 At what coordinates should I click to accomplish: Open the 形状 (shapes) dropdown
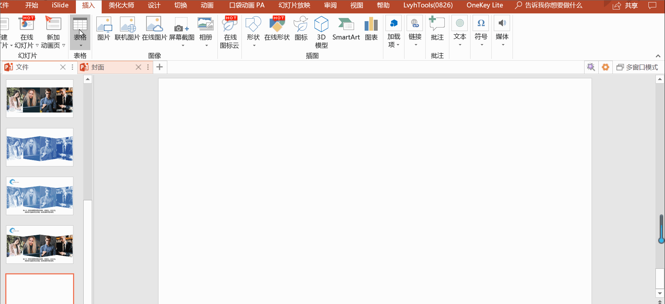tap(253, 32)
